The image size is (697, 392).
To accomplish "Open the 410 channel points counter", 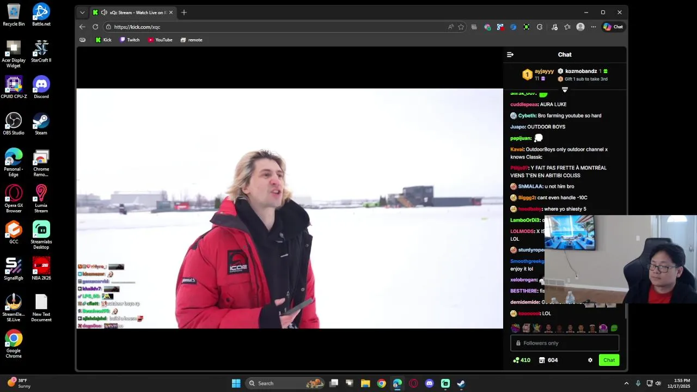I will 522,360.
